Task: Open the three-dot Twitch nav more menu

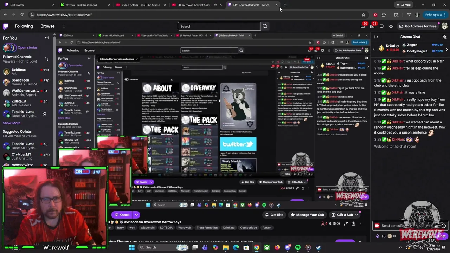Action: coord(64,26)
